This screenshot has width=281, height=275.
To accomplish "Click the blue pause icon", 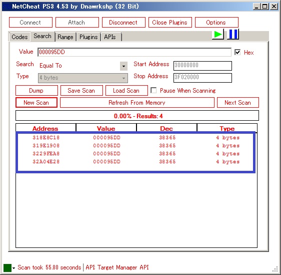I will (x=233, y=34).
